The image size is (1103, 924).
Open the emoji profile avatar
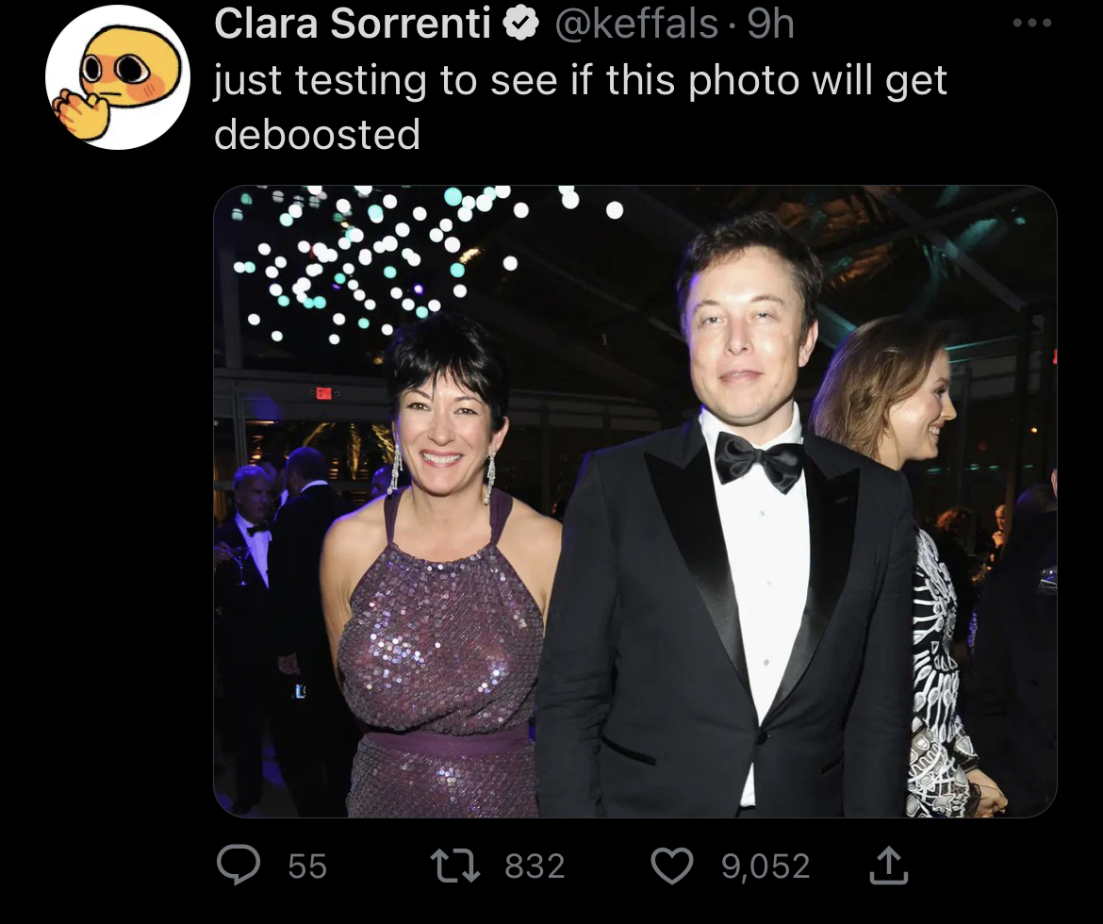[x=118, y=76]
